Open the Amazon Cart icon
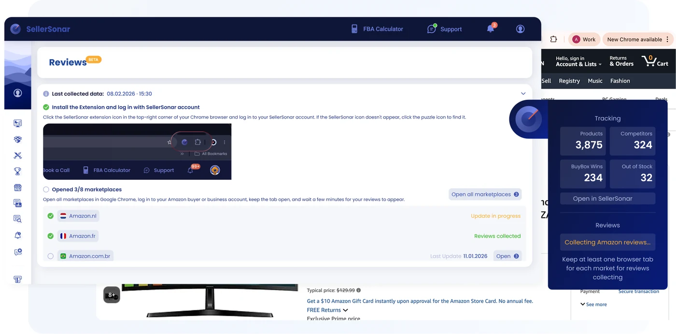The width and height of the screenshot is (676, 334). [655, 61]
